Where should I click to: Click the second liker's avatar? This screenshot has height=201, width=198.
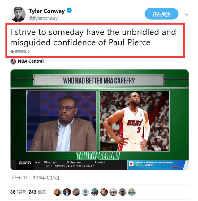coord(67,192)
